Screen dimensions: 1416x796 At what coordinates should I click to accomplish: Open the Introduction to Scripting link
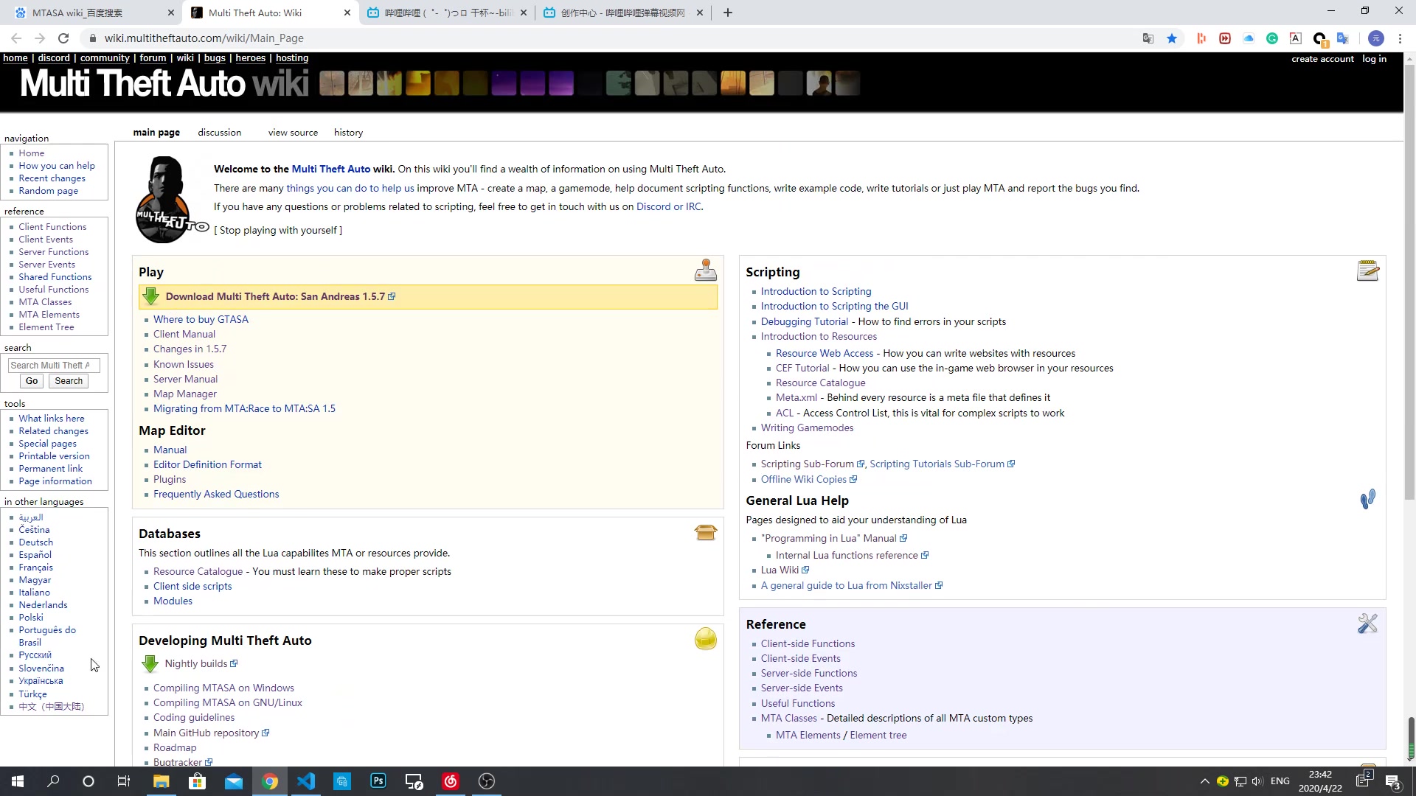click(816, 292)
